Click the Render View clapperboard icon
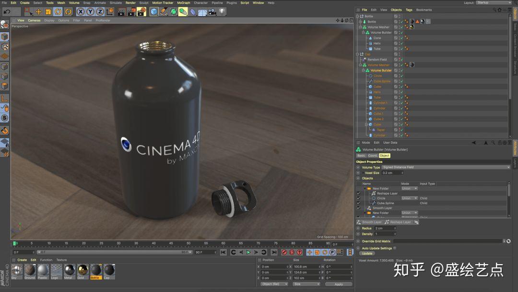 click(121, 12)
